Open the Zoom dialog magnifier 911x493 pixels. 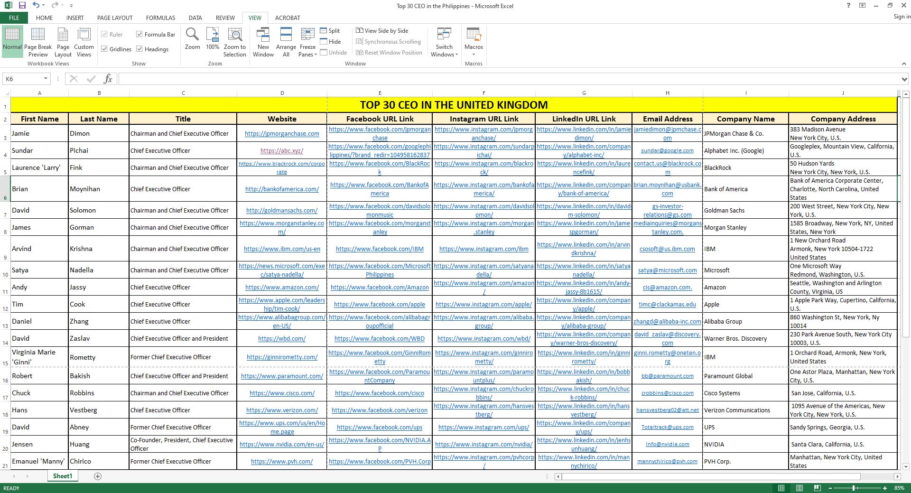(192, 38)
